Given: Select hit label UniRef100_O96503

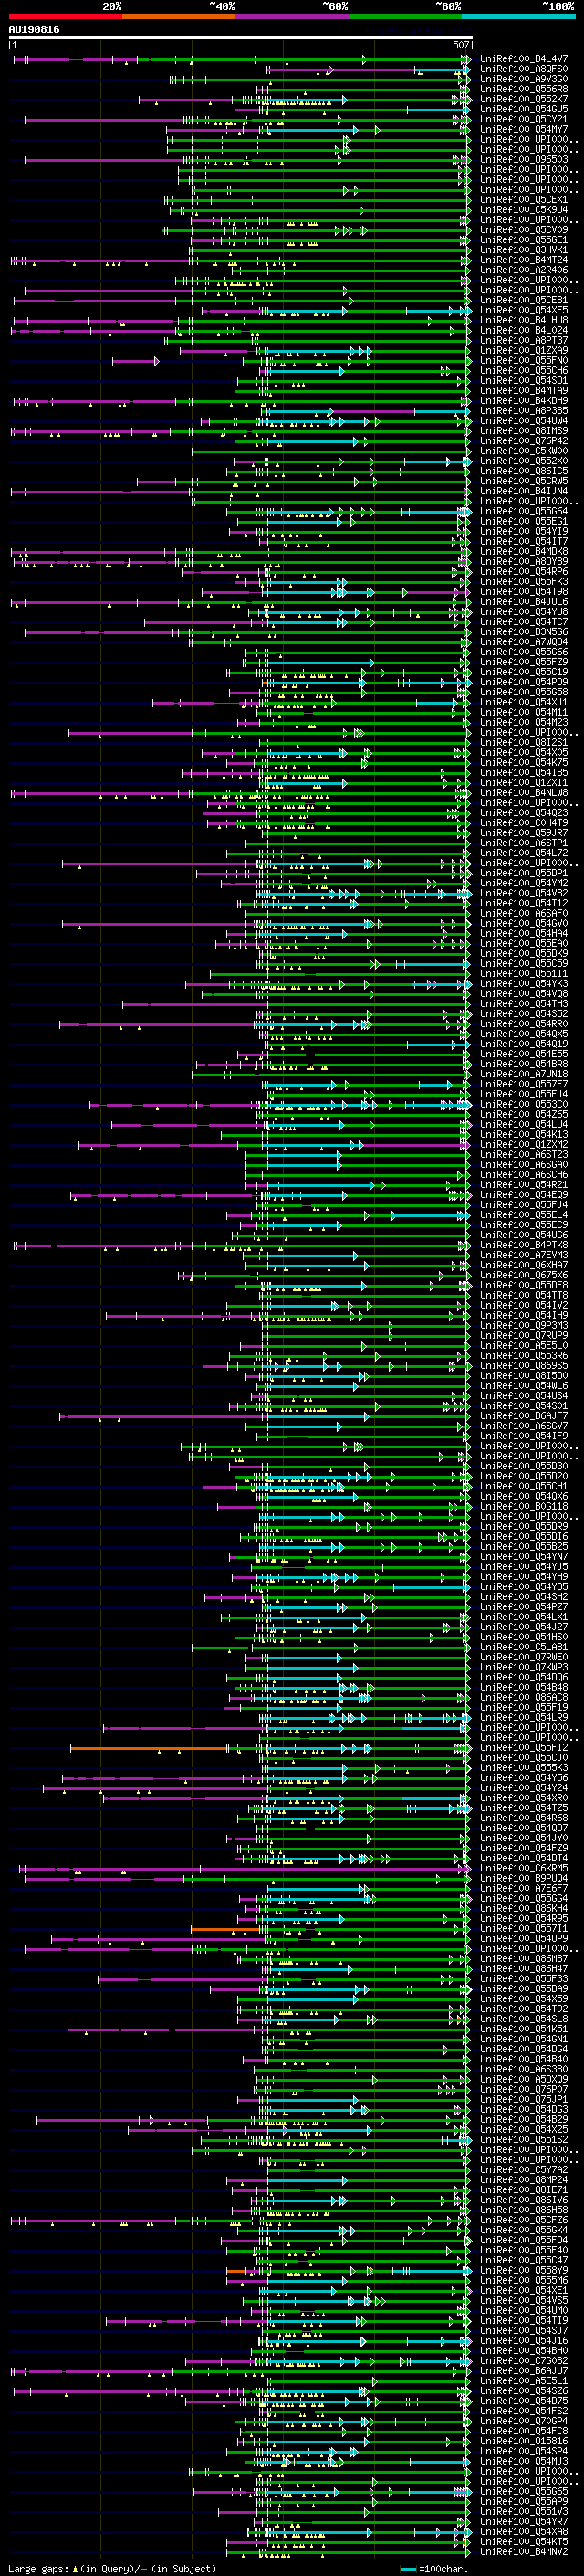Looking at the screenshot, I should tap(524, 160).
